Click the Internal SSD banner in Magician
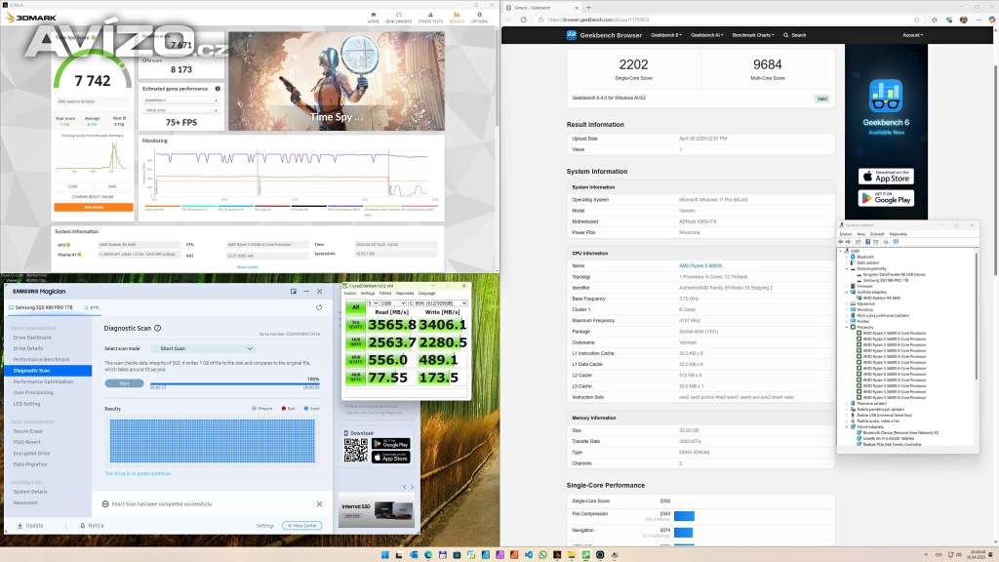The width and height of the screenshot is (999, 562). [x=376, y=509]
